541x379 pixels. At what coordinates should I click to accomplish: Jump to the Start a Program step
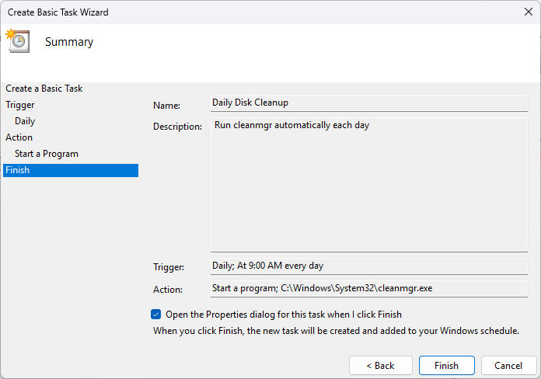[x=47, y=154]
